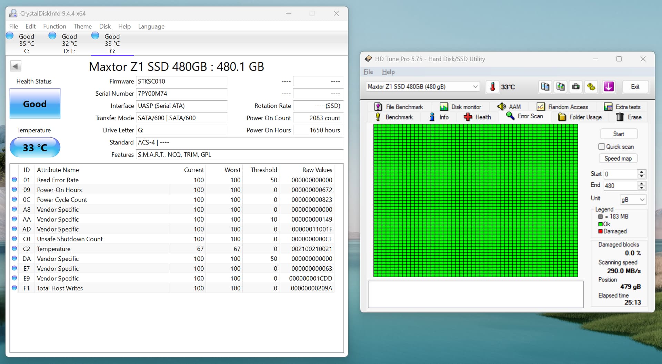This screenshot has height=364, width=662.
Task: Open the Help menu in CrystalDiskInfo
Action: point(124,26)
